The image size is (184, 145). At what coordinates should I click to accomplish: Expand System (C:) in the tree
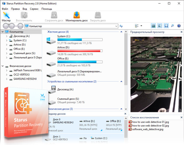(7, 40)
